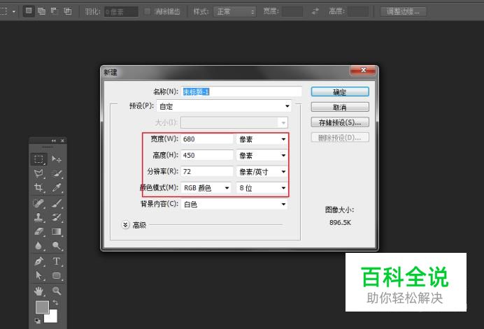Screen dimensions: 484x329
Task: Open the Style (样式) dropdown
Action: (234, 12)
